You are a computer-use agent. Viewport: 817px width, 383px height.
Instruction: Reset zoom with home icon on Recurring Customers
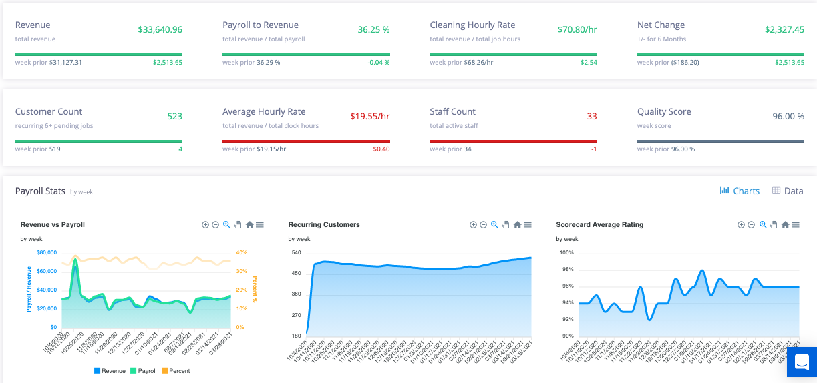(x=517, y=225)
